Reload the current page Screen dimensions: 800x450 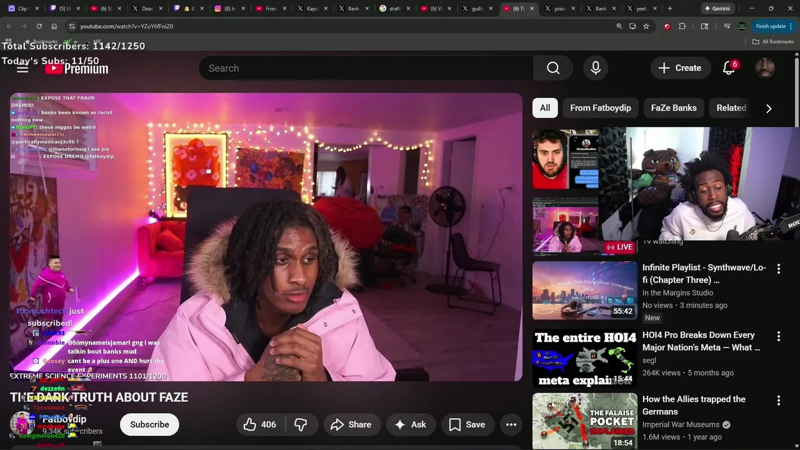click(39, 26)
